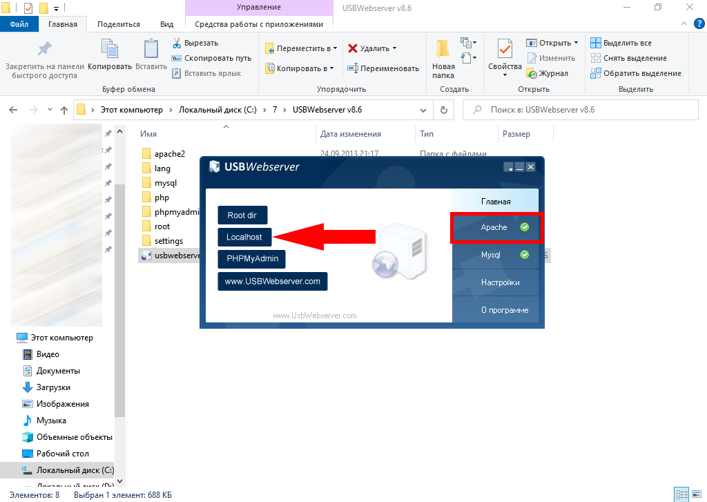Click Select all (Выделить все)
This screenshot has width=707, height=502.
pos(621,43)
